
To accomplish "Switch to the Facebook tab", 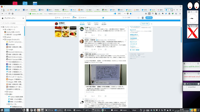I will click(x=26, y=10).
